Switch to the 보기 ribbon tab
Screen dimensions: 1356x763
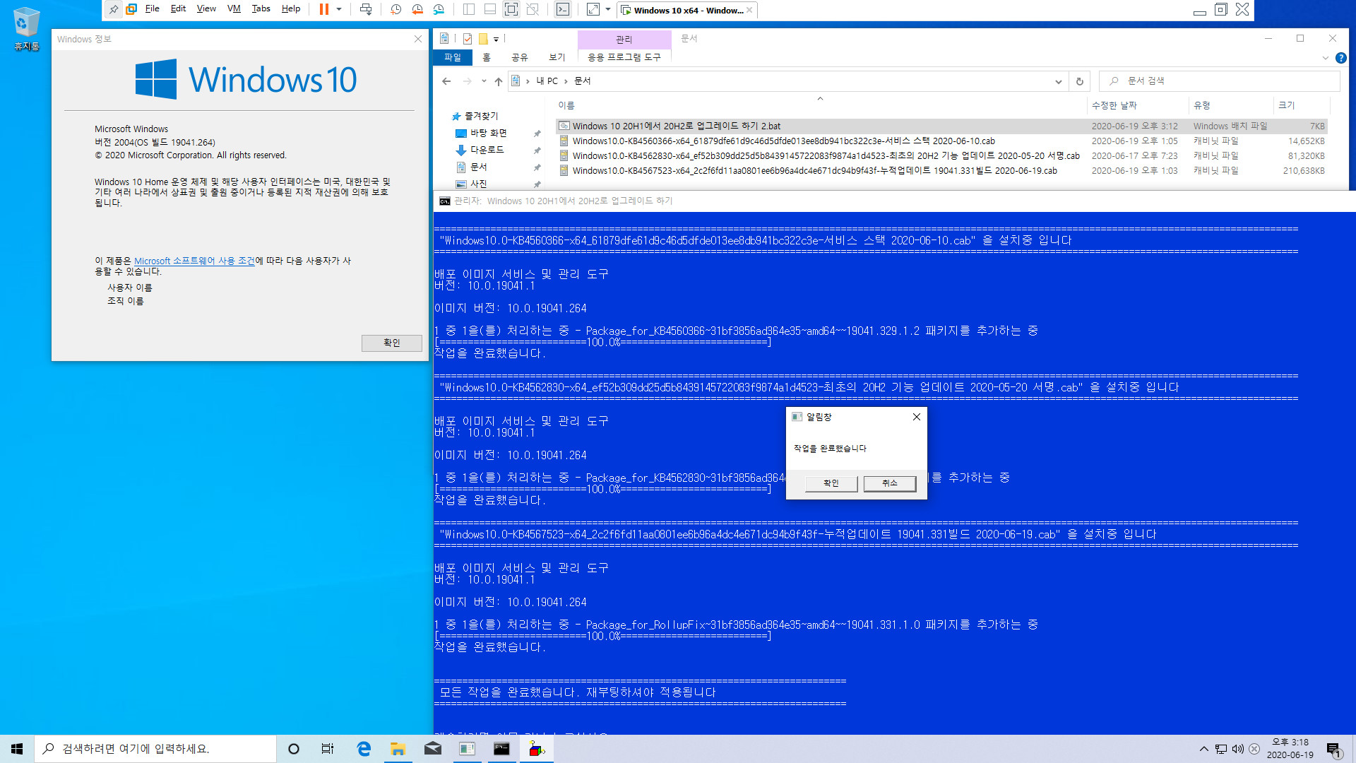click(x=557, y=57)
